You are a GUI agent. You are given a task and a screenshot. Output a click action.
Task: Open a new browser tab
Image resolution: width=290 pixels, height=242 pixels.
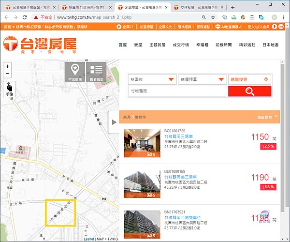(x=232, y=7)
